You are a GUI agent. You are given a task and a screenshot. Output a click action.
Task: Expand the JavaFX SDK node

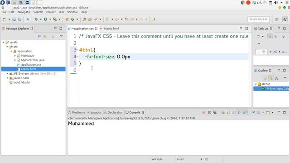click(x=7, y=78)
